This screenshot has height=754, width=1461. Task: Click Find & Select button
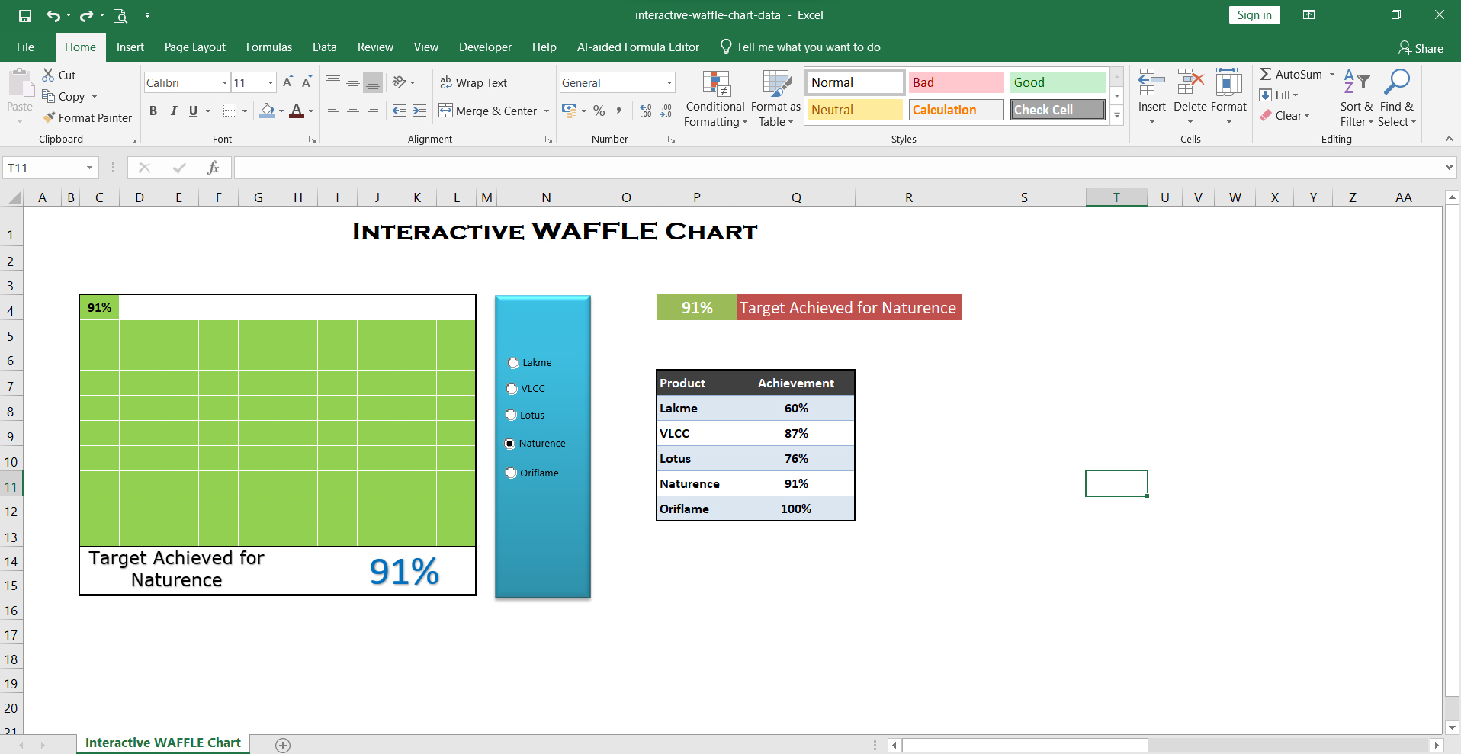pos(1397,99)
